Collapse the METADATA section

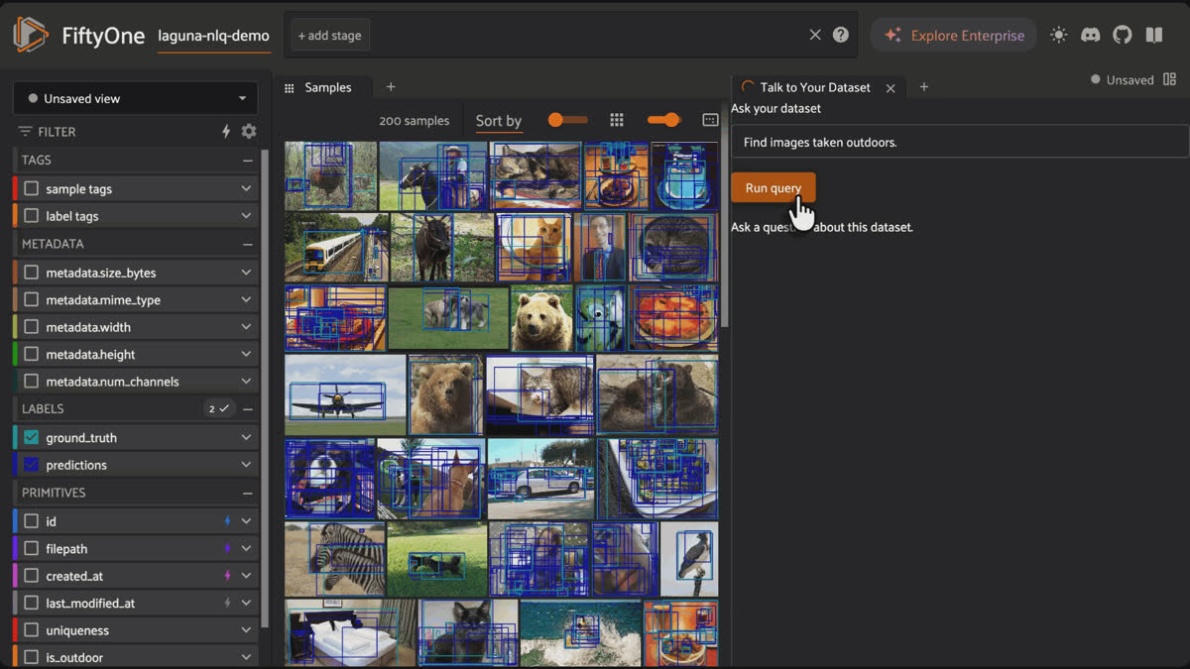247,244
